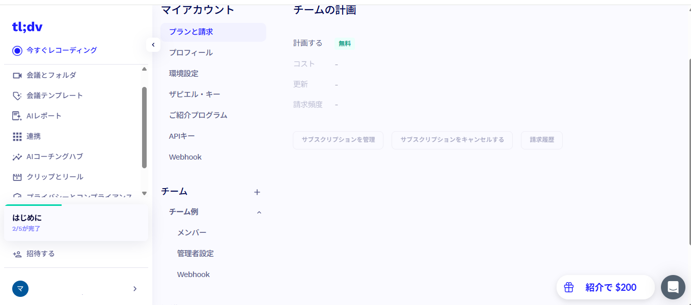Open the プランと請求 settings tab
Screen dimensions: 691x305
coord(213,32)
